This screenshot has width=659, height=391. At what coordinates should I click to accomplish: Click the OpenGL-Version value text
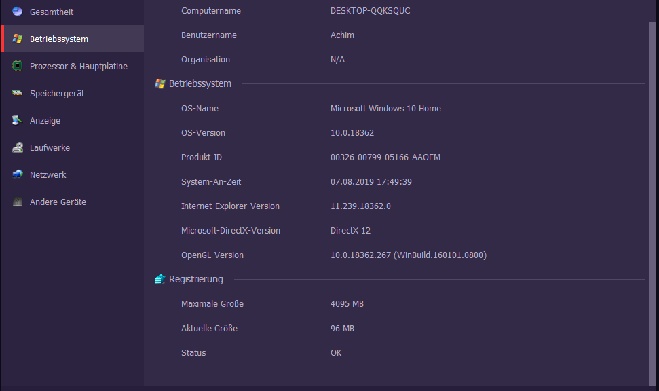coord(408,255)
